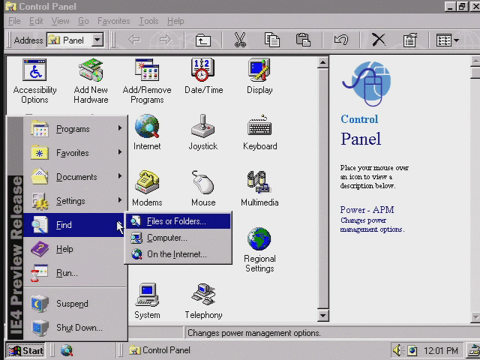Screen dimensions: 480x360
Task: Click Control Panel taskbar button
Action: [x=160, y=350]
